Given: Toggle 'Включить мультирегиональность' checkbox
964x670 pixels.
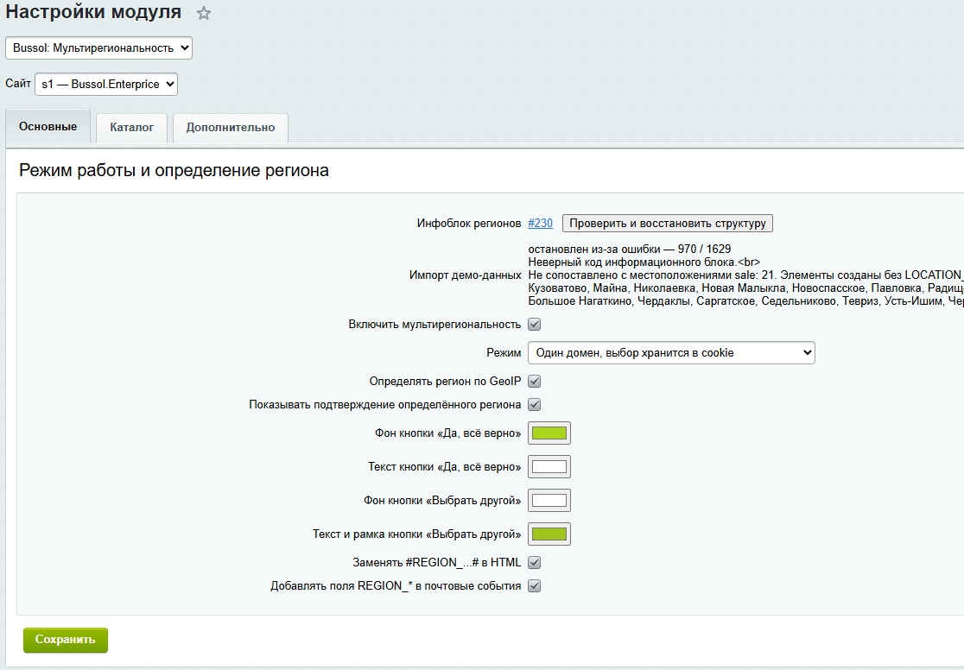Looking at the screenshot, I should 534,325.
